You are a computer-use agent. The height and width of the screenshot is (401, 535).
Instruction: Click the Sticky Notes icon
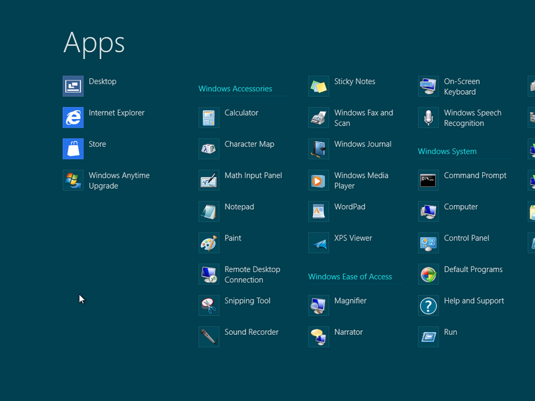click(x=318, y=86)
